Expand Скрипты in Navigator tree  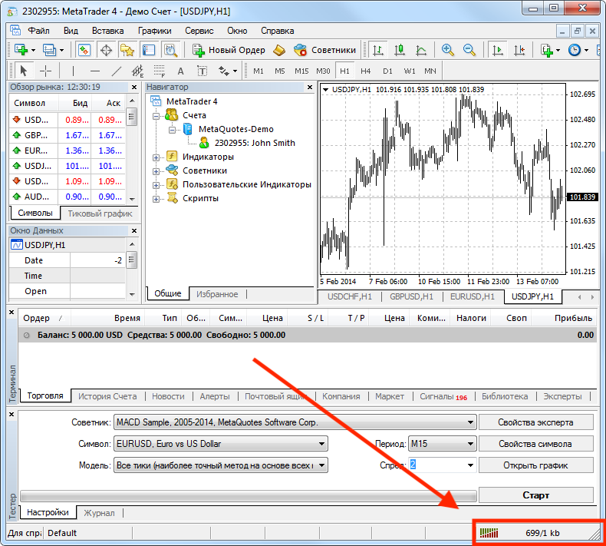(x=156, y=200)
